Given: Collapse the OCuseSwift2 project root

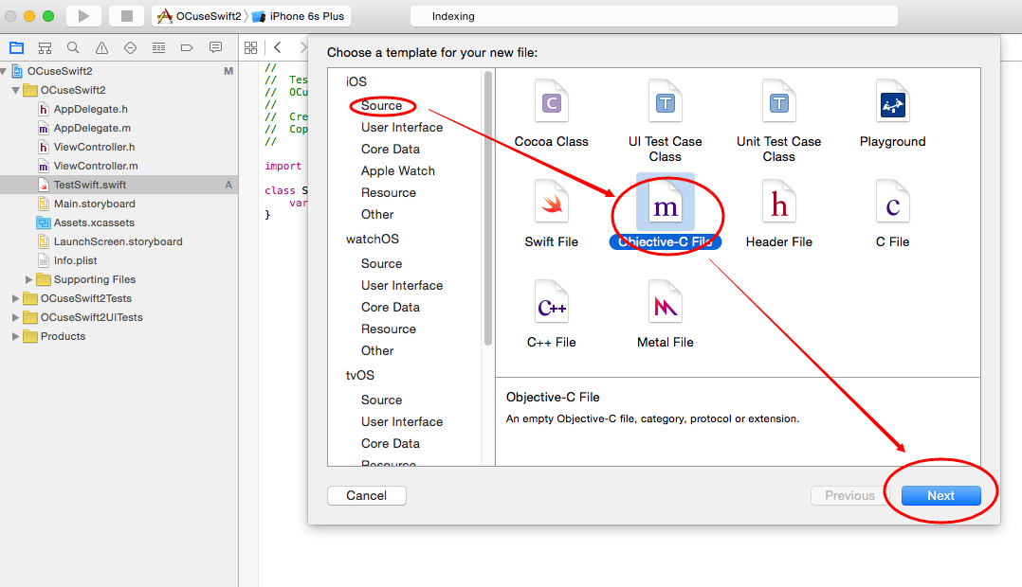Looking at the screenshot, I should click(x=4, y=71).
